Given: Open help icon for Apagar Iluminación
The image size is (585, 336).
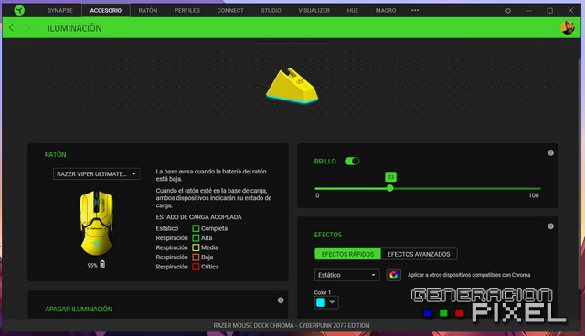Looking at the screenshot, I should [x=281, y=299].
